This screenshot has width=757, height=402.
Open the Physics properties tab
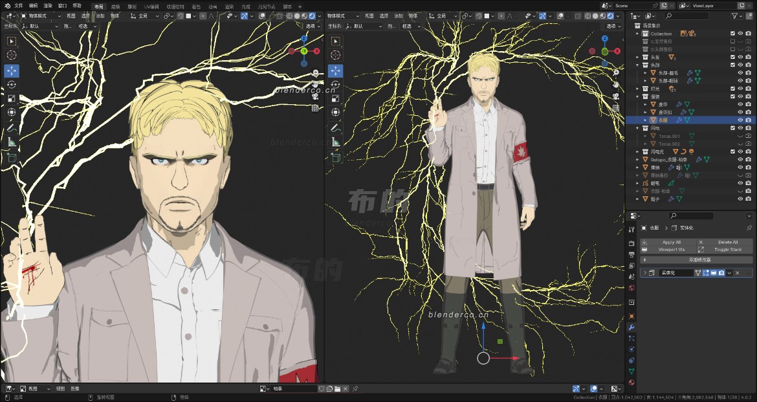point(631,350)
